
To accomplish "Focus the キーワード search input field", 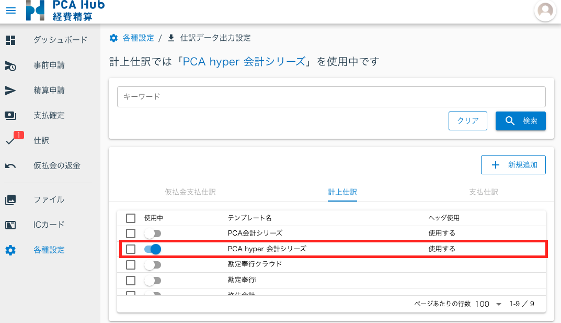I will [331, 97].
